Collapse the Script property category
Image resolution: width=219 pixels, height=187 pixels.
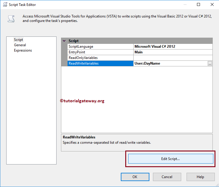click(64, 41)
